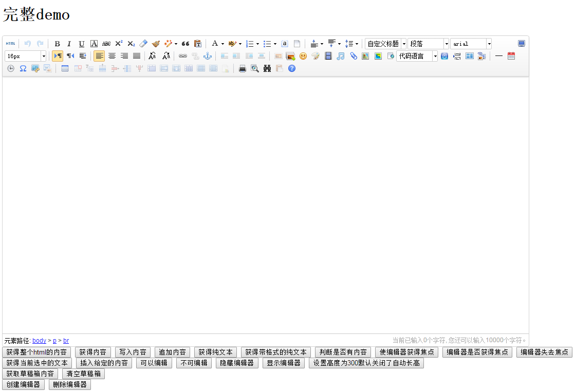Click the 写入内容 button

133,352
